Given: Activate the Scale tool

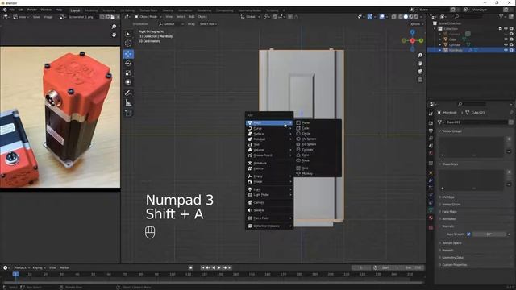Looking at the screenshot, I should 128,73.
